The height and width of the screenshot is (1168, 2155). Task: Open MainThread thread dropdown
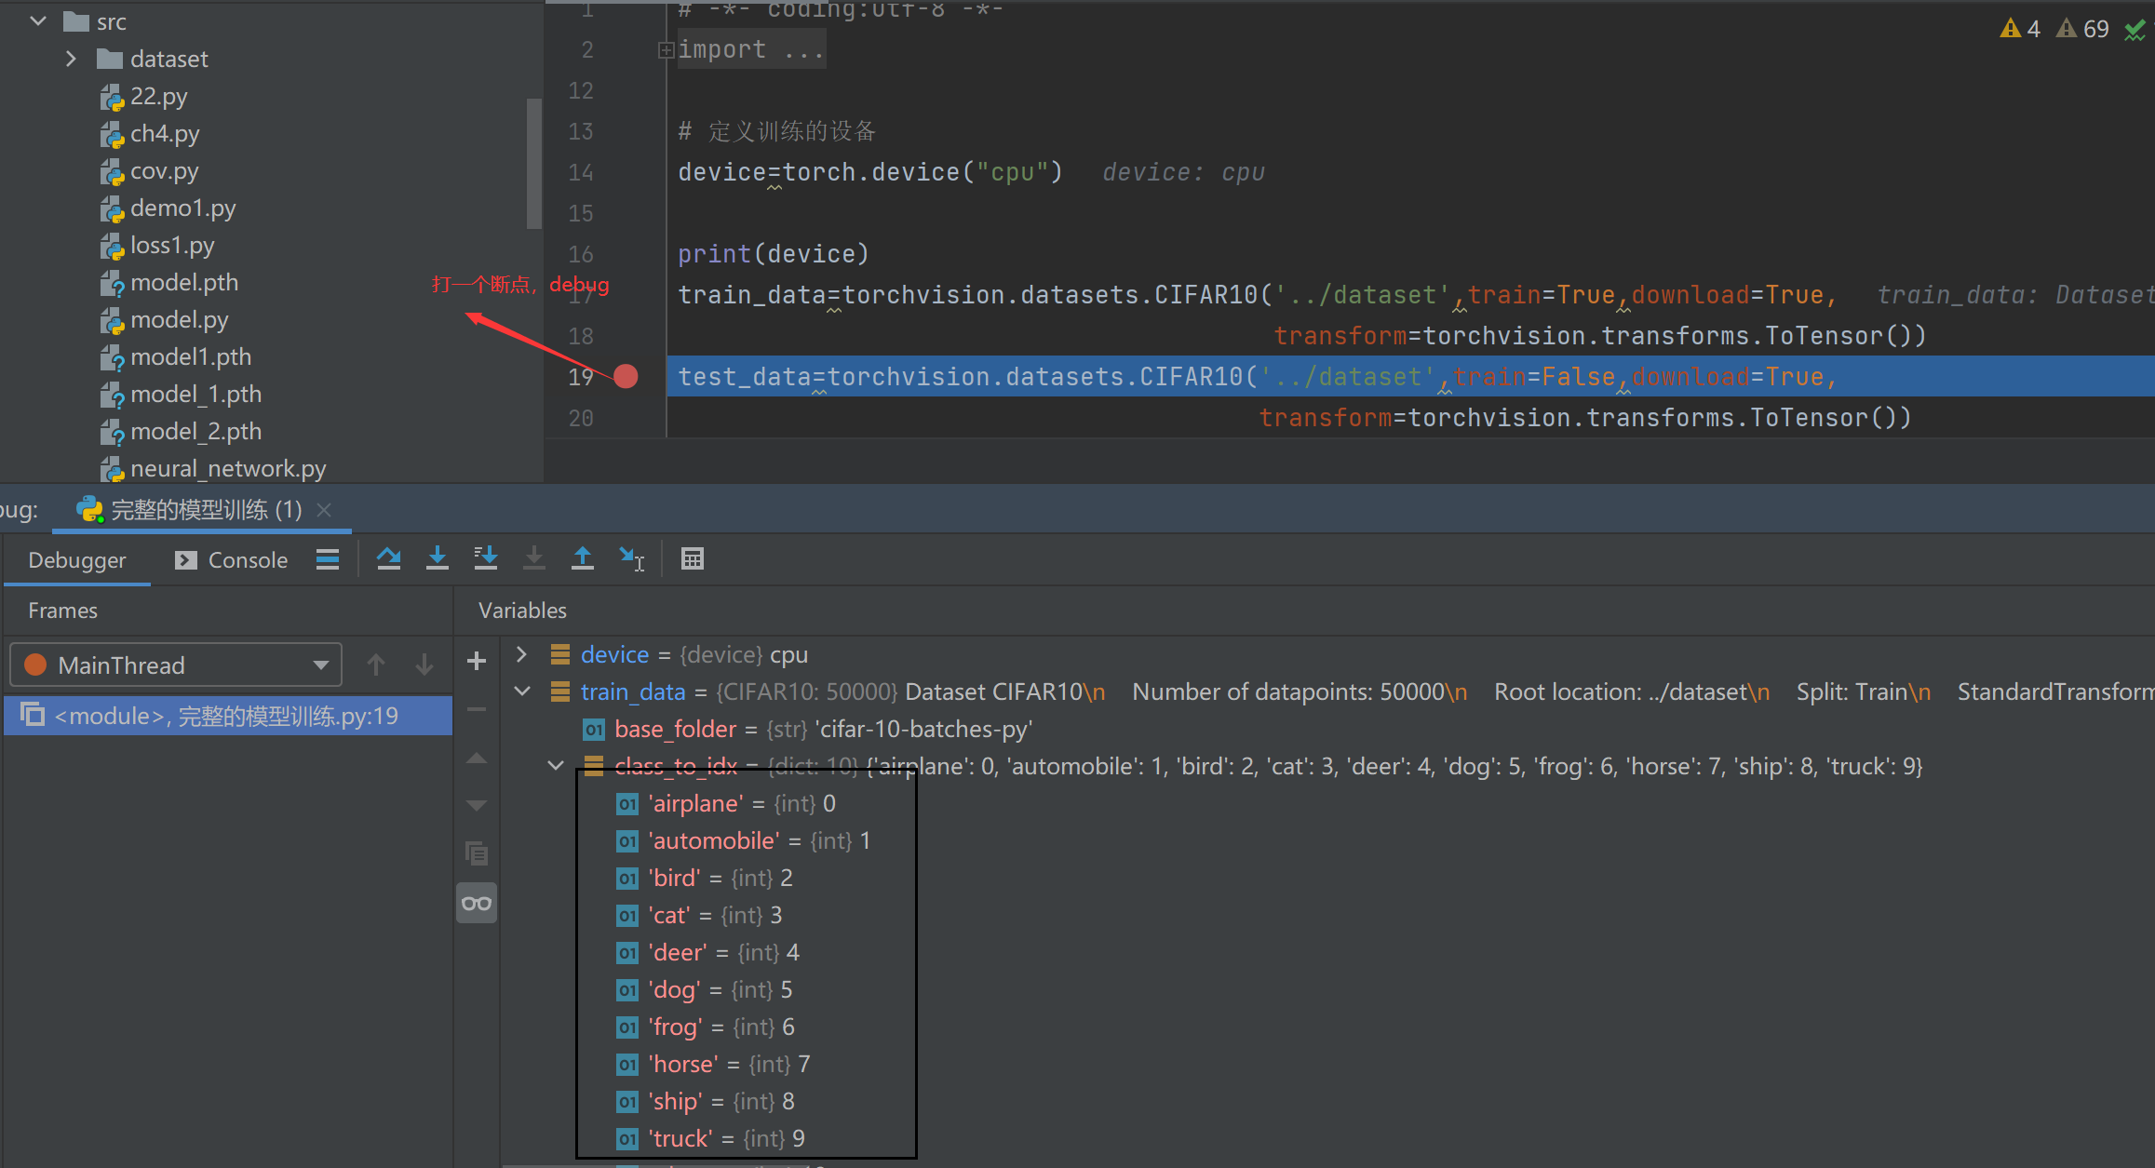tap(176, 665)
